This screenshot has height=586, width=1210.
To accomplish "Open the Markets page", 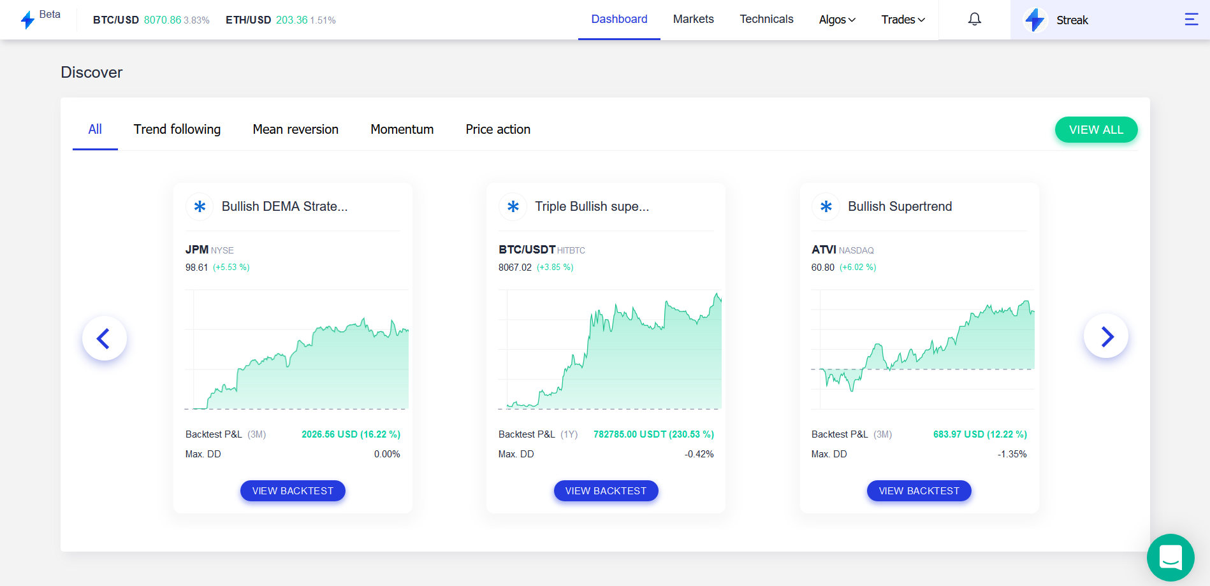I will click(693, 19).
